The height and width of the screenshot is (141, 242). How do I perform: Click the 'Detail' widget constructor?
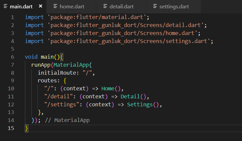coord(130,97)
